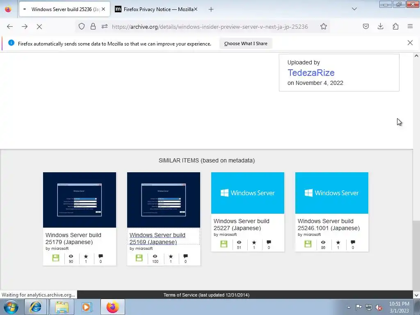This screenshot has height=315, width=420.
Task: Select the Windows Server build 25236 tab
Action: click(64, 9)
